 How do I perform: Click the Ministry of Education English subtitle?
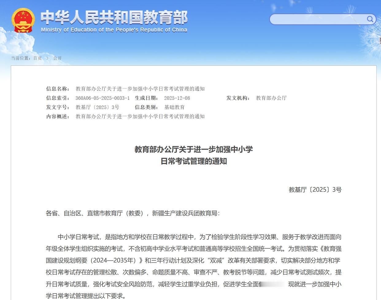click(114, 30)
